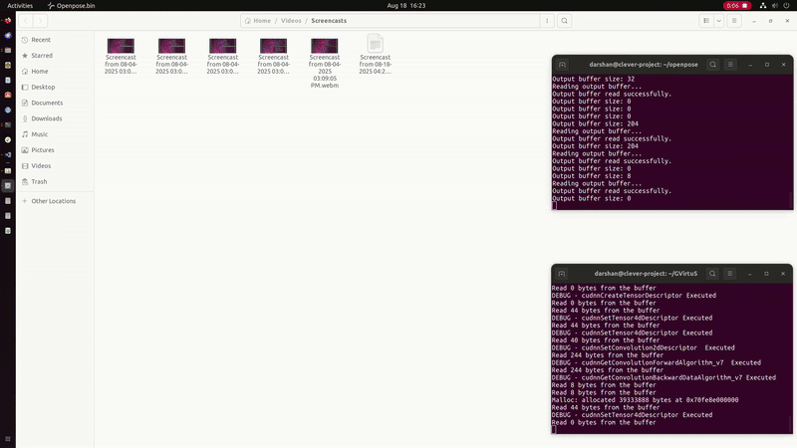The height and width of the screenshot is (448, 797).
Task: Open Other Locations in sidebar
Action: click(x=53, y=201)
